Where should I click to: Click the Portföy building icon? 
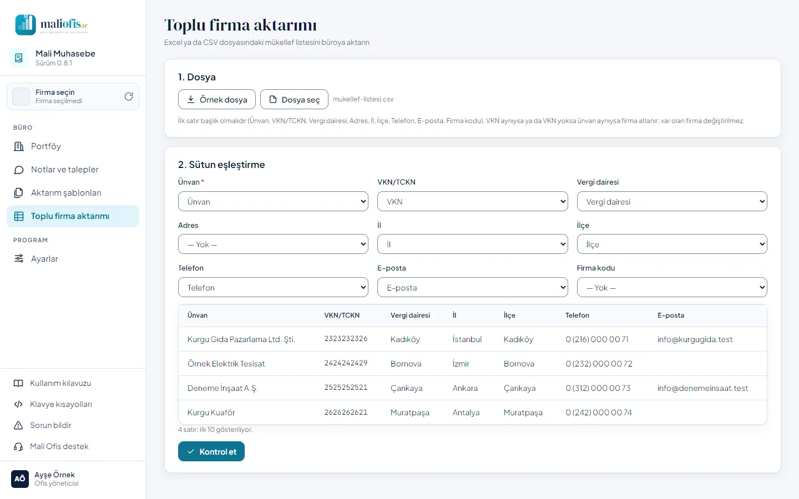click(x=19, y=146)
